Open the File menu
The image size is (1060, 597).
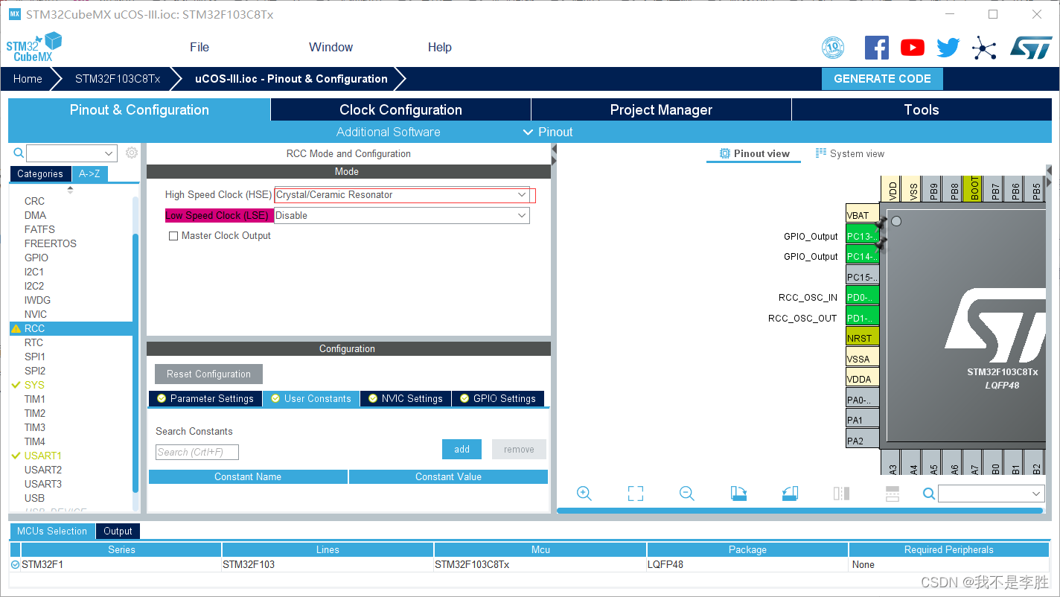(x=199, y=47)
